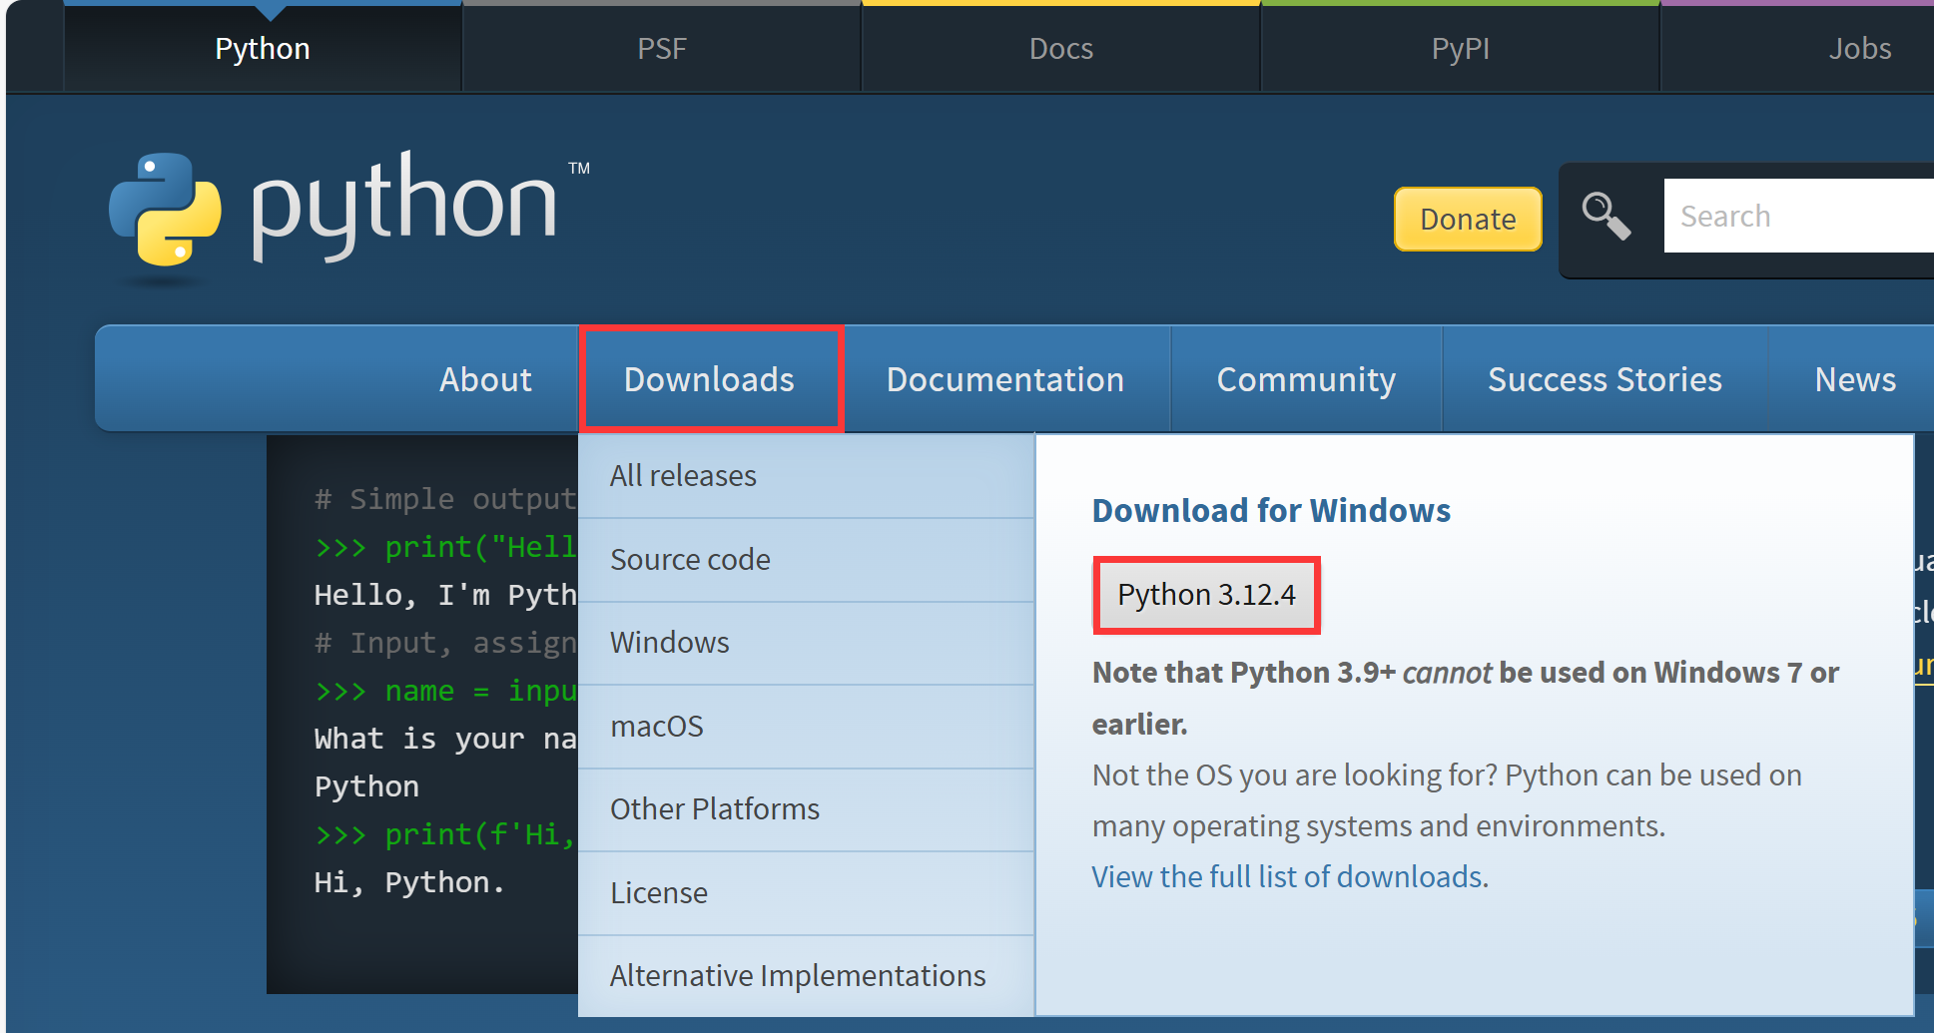
Task: Focus the Search input field
Action: click(x=1799, y=216)
